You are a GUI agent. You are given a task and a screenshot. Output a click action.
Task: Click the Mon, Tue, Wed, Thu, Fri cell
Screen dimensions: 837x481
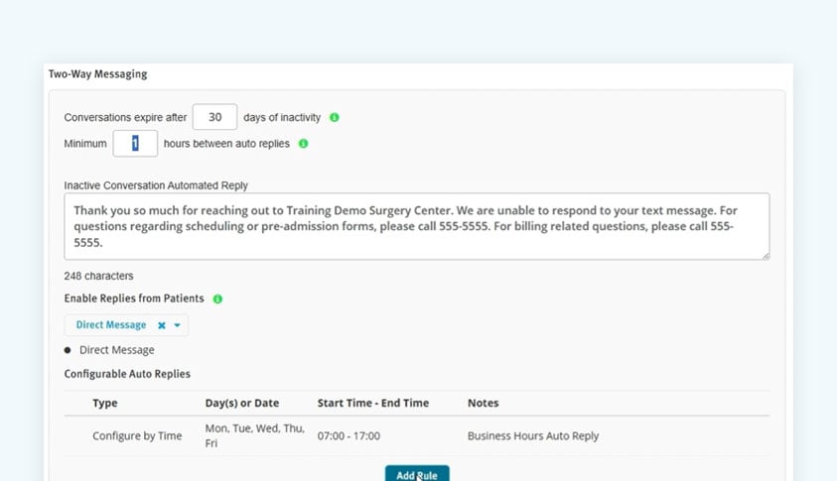254,435
